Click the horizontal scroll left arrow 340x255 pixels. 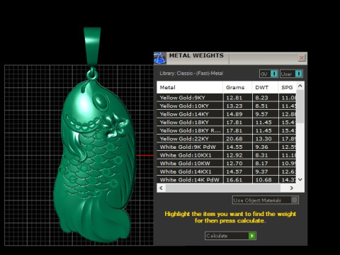(161, 188)
